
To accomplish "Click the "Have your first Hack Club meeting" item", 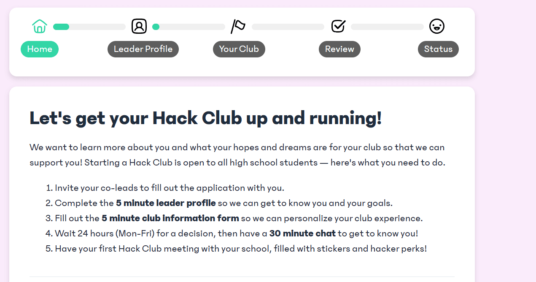I will click(x=241, y=249).
